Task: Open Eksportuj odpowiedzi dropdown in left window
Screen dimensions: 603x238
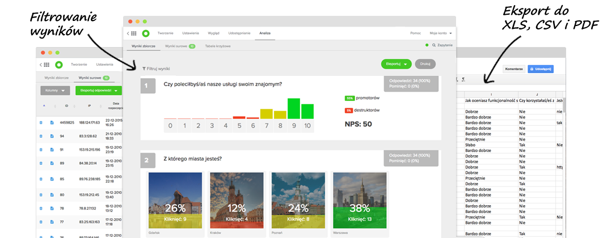Action: [99, 91]
